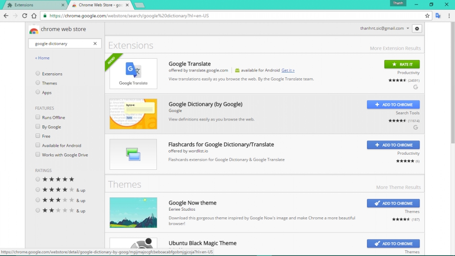Add Flashcards for Google Dictionary to Chrome

[x=393, y=145]
